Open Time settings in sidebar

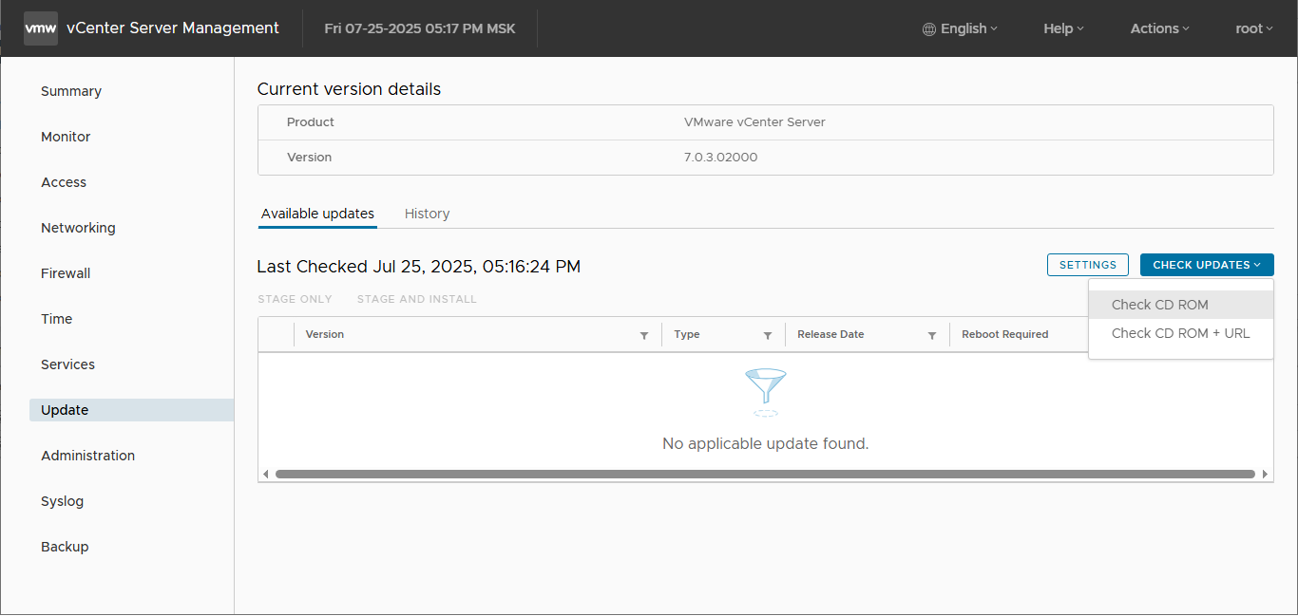point(57,319)
